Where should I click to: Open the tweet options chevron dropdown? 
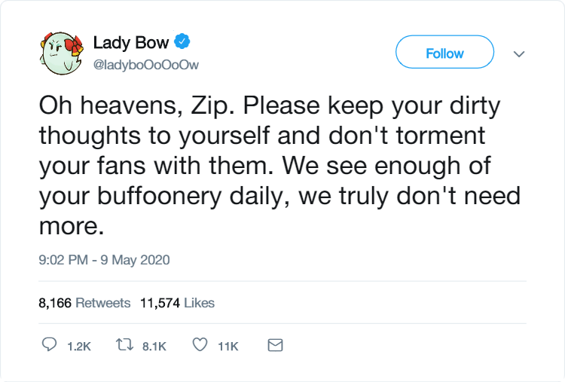tap(518, 54)
